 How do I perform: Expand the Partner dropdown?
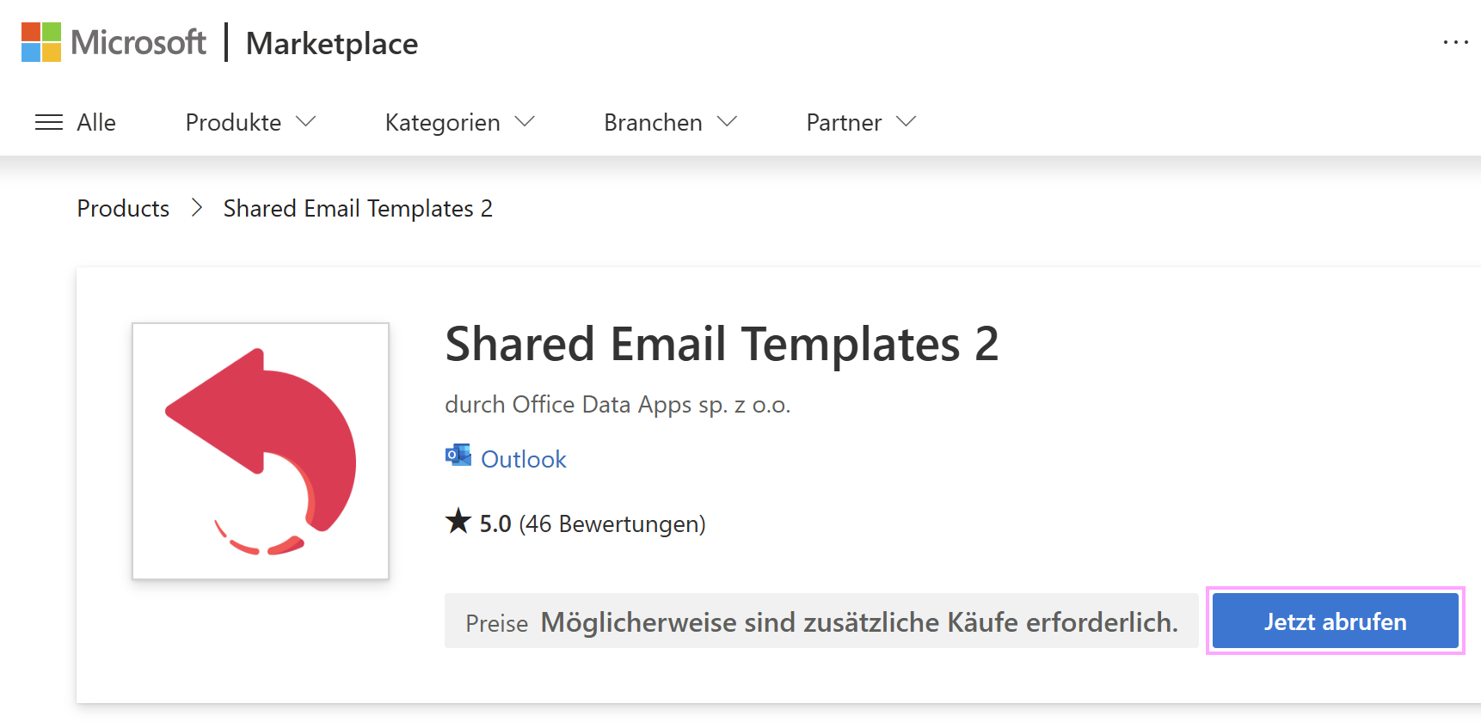point(861,122)
